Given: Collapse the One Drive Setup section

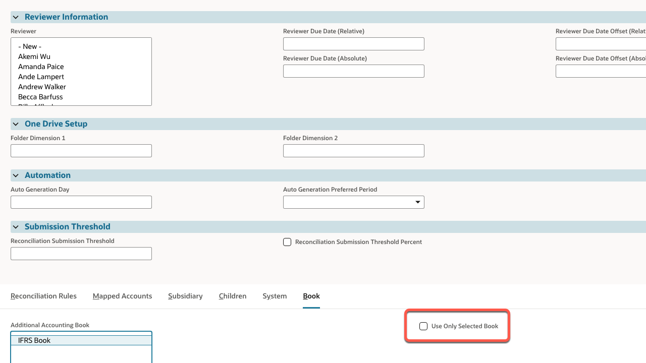Looking at the screenshot, I should [x=16, y=124].
